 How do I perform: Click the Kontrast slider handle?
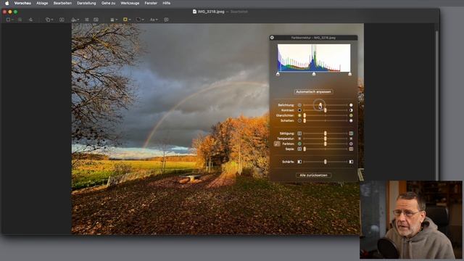(x=326, y=110)
